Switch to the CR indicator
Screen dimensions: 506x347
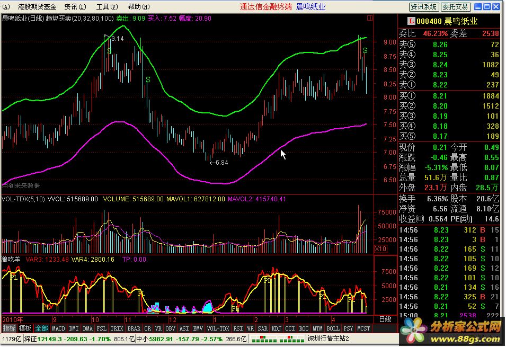coord(147,328)
